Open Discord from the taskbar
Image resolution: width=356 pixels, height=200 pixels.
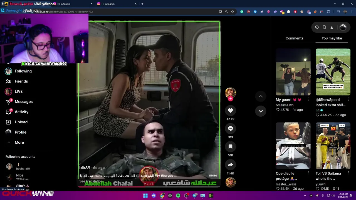point(154,196)
